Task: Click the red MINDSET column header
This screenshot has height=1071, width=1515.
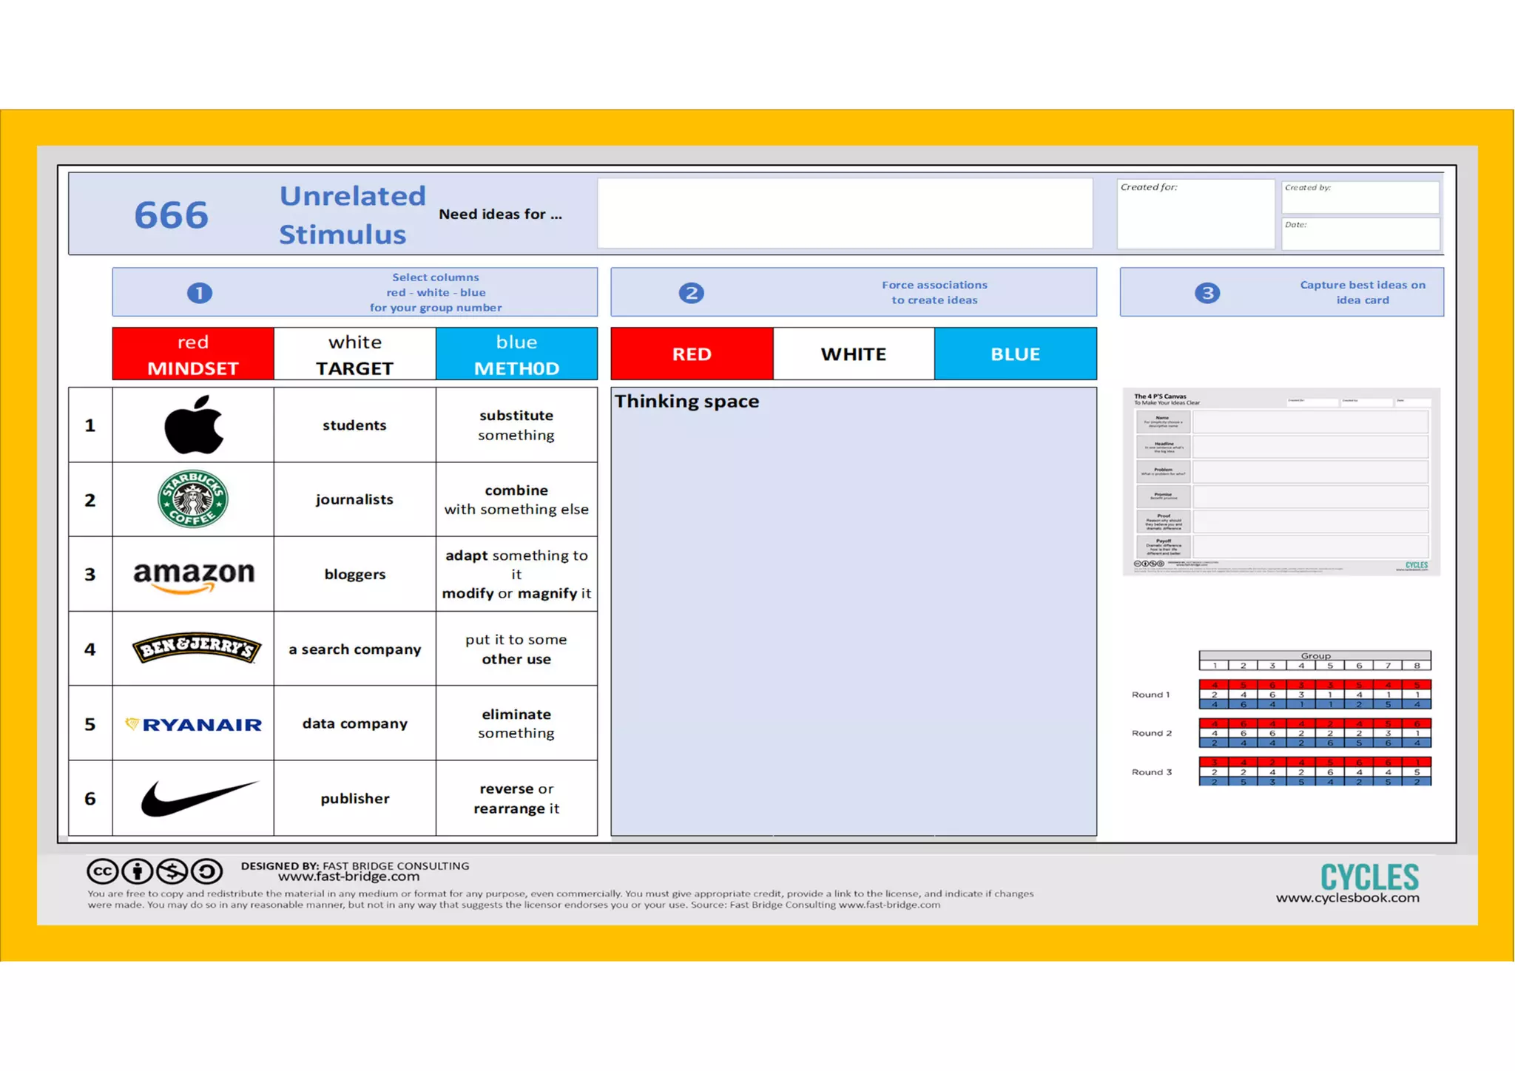Action: click(193, 354)
